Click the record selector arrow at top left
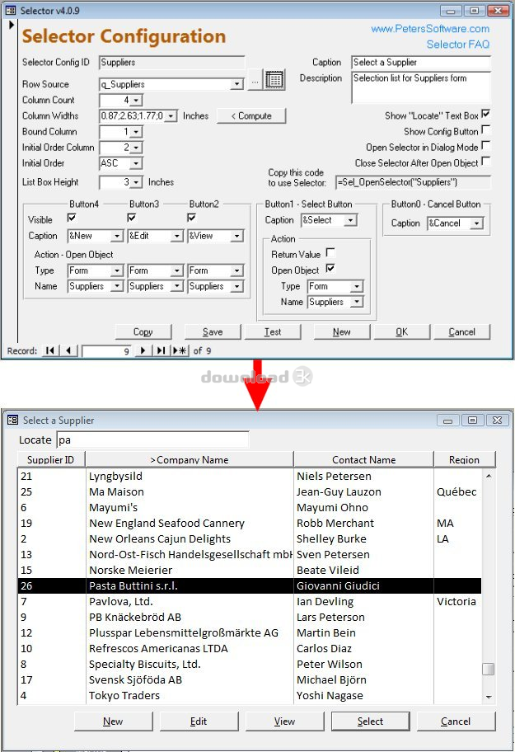Screen dimensions: 515x752 tap(12, 25)
